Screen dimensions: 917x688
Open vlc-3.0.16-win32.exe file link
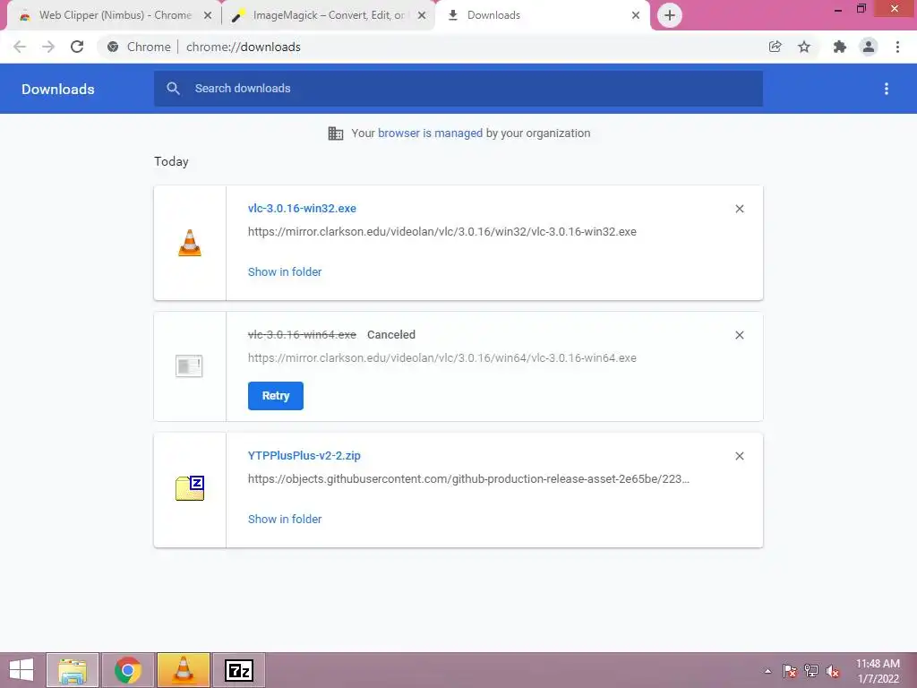302,208
